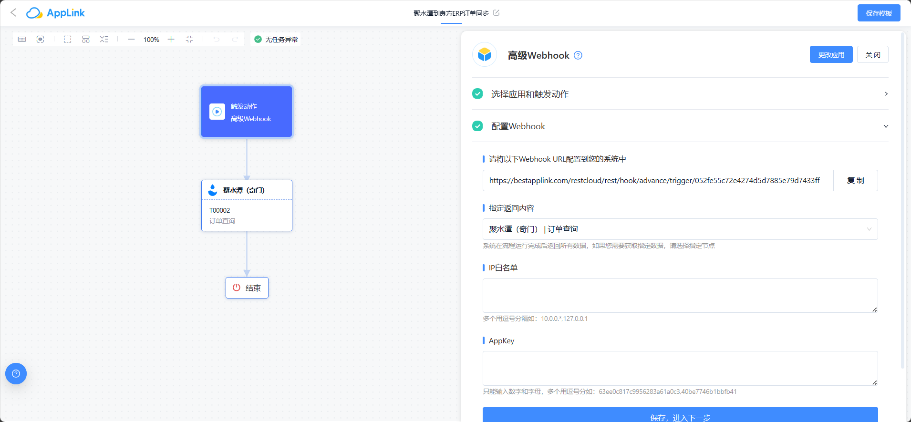Click the collapse-list icon in toolbar
Screen dimensions: 911x422
click(104, 39)
